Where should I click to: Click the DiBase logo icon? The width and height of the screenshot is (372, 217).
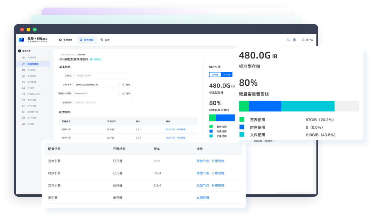tap(21, 40)
